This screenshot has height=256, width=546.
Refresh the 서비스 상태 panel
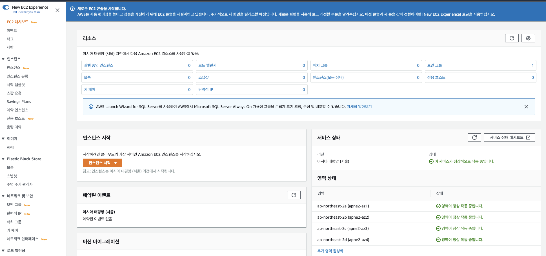(474, 138)
